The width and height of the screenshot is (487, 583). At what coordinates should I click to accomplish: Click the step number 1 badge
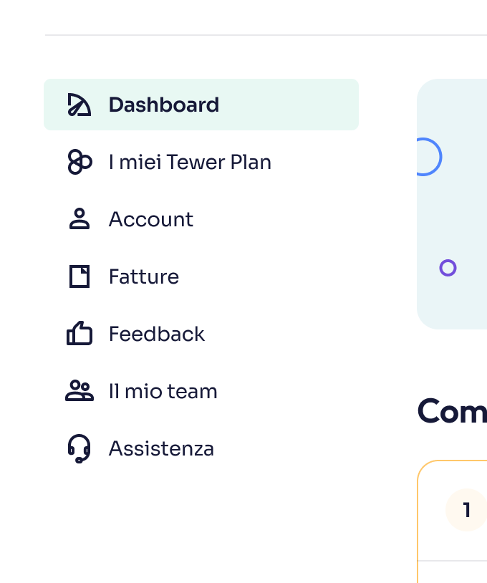coord(466,510)
